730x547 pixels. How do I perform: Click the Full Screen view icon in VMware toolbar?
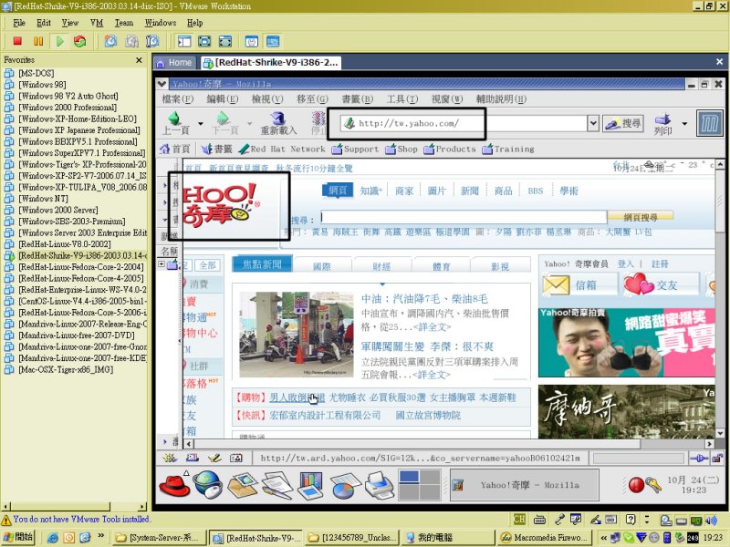tap(204, 41)
